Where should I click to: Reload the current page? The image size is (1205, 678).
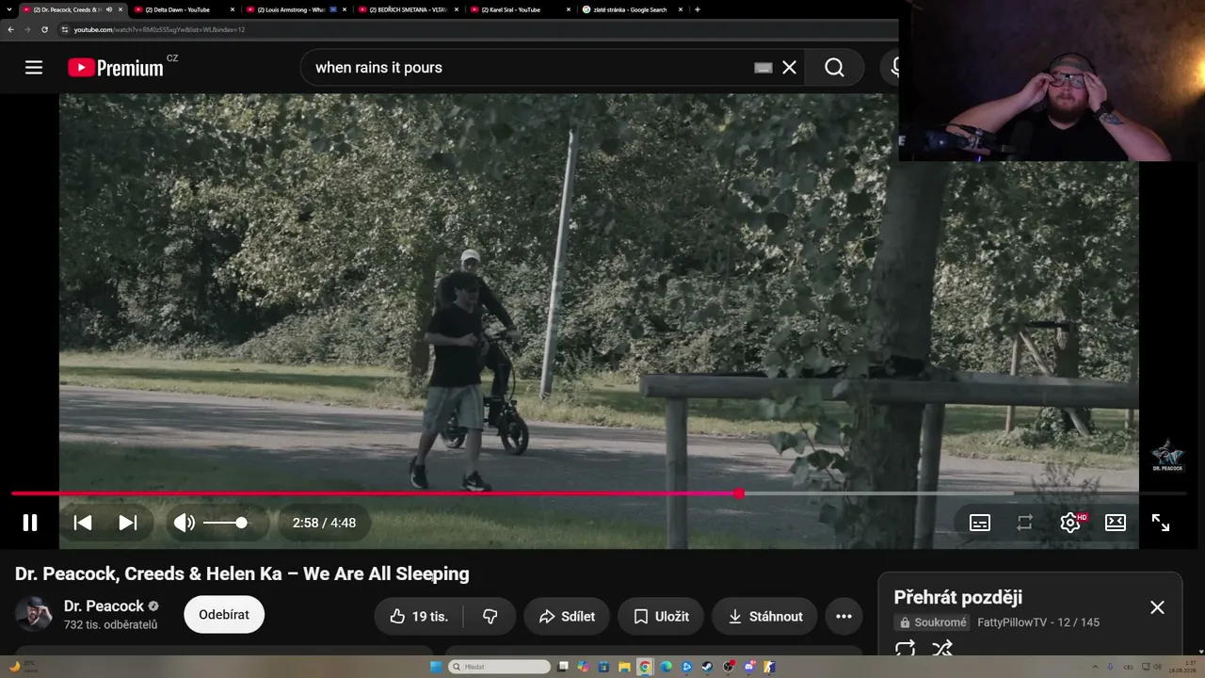coord(44,29)
